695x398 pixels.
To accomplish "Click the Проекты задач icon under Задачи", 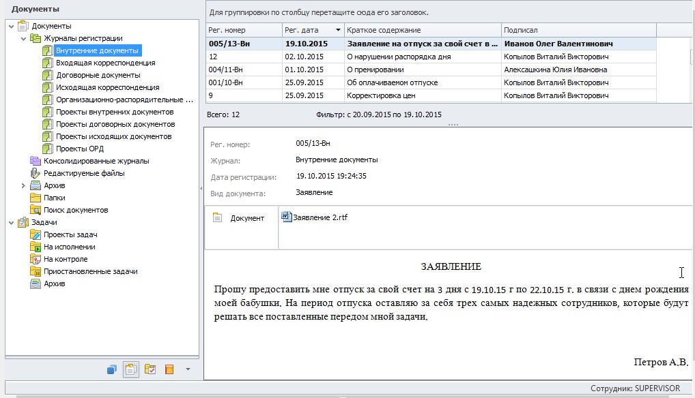I will pos(35,234).
